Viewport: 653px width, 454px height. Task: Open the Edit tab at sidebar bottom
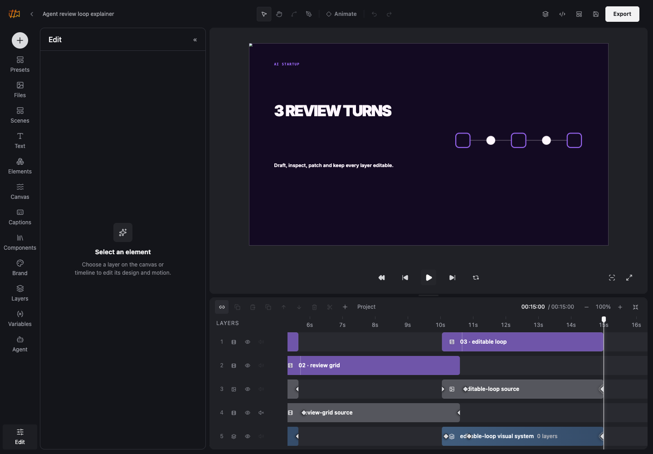[20, 437]
